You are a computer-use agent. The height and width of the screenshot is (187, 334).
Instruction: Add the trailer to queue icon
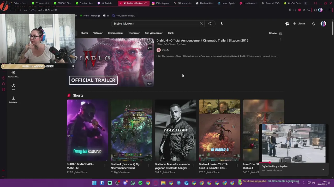[150, 48]
